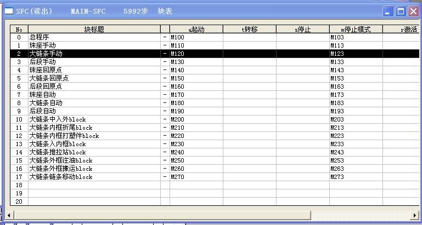
Task: Click the m停止模式 column header
Action: 356,29
